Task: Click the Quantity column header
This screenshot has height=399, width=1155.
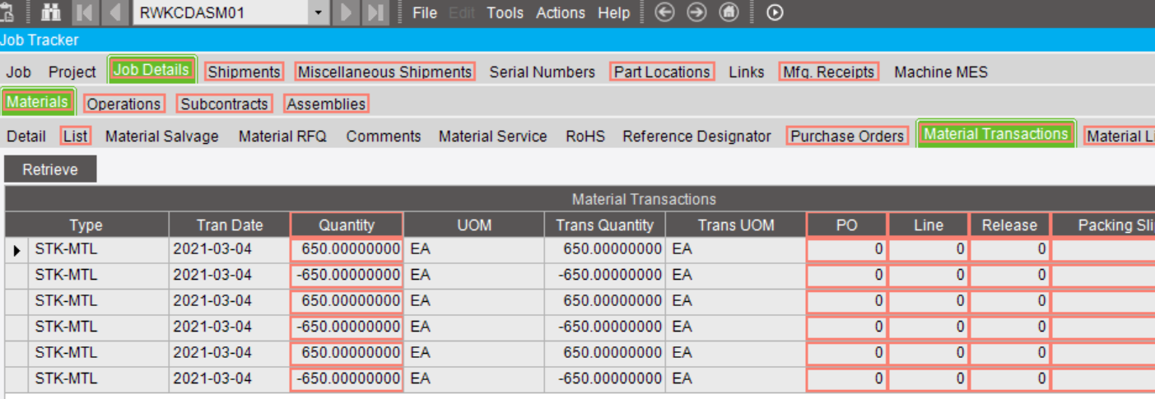Action: point(347,225)
